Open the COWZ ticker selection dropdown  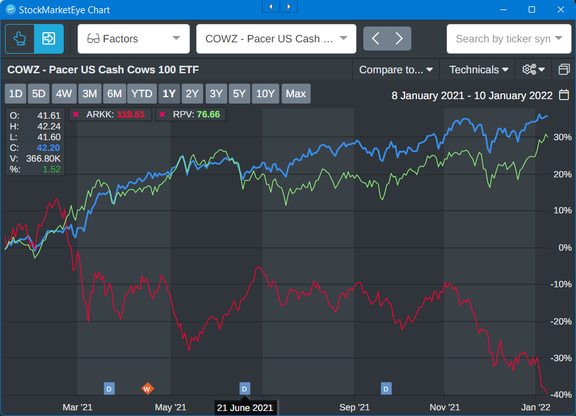[x=276, y=39]
